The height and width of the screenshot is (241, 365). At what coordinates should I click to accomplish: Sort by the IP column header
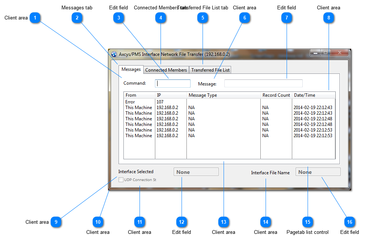coord(171,95)
